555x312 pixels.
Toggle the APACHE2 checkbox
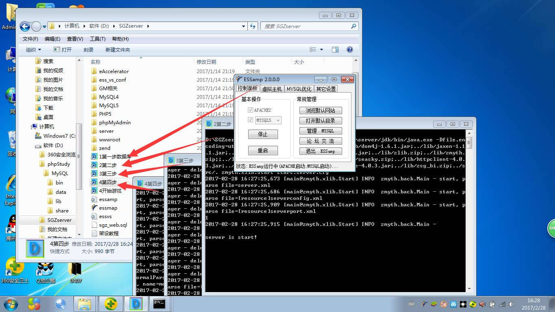pos(250,110)
